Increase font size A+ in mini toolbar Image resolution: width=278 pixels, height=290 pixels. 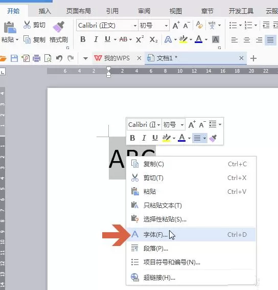[192, 124]
